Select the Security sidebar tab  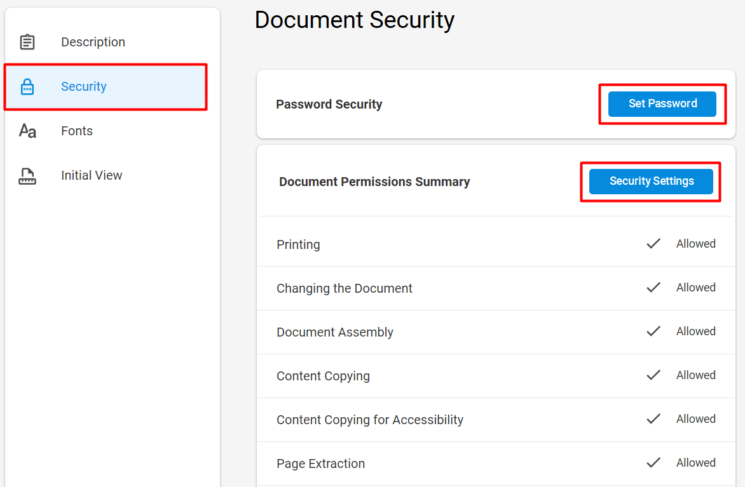click(106, 87)
